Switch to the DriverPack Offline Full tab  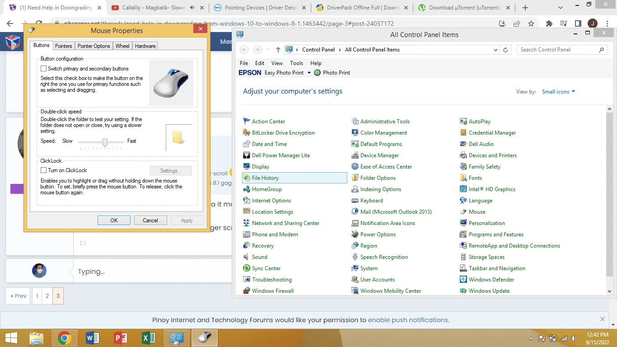[x=361, y=8]
